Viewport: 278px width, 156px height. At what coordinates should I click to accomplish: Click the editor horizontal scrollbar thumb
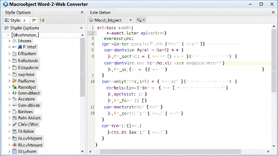point(170,151)
